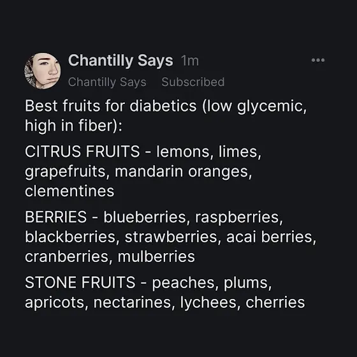This screenshot has width=357, height=357.
Task: Click the word 'grapefruits' in the post
Action: coord(65,171)
